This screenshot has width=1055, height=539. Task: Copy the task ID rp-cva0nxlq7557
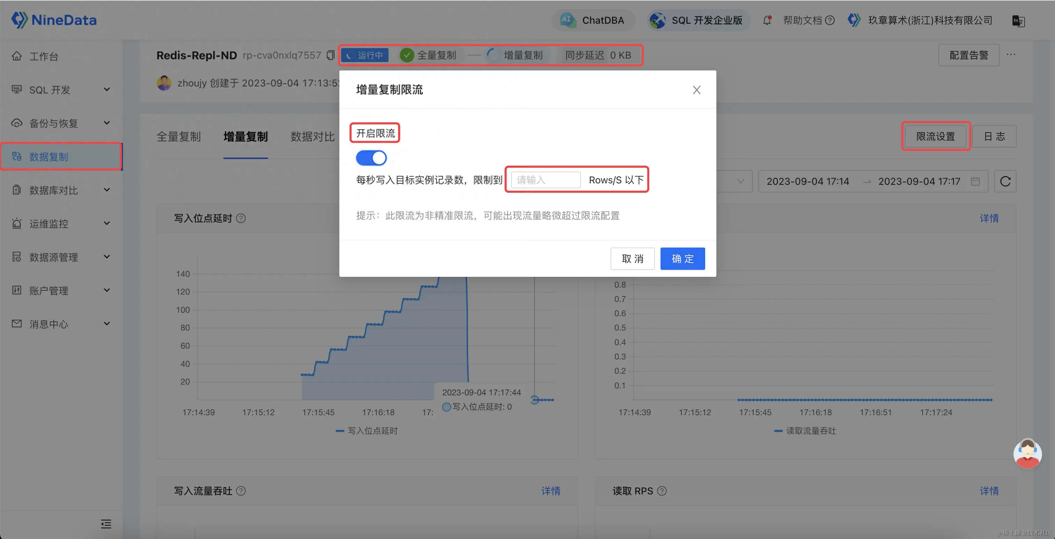click(x=330, y=55)
